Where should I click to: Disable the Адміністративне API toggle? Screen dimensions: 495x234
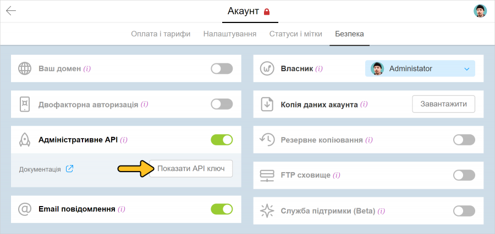click(x=222, y=140)
